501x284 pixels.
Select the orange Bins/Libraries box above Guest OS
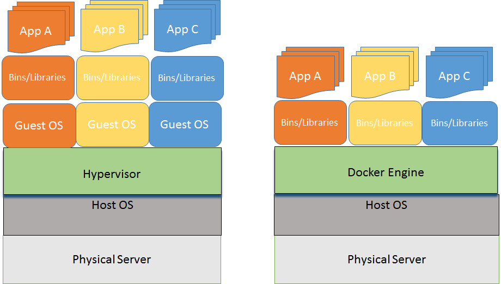click(x=38, y=78)
